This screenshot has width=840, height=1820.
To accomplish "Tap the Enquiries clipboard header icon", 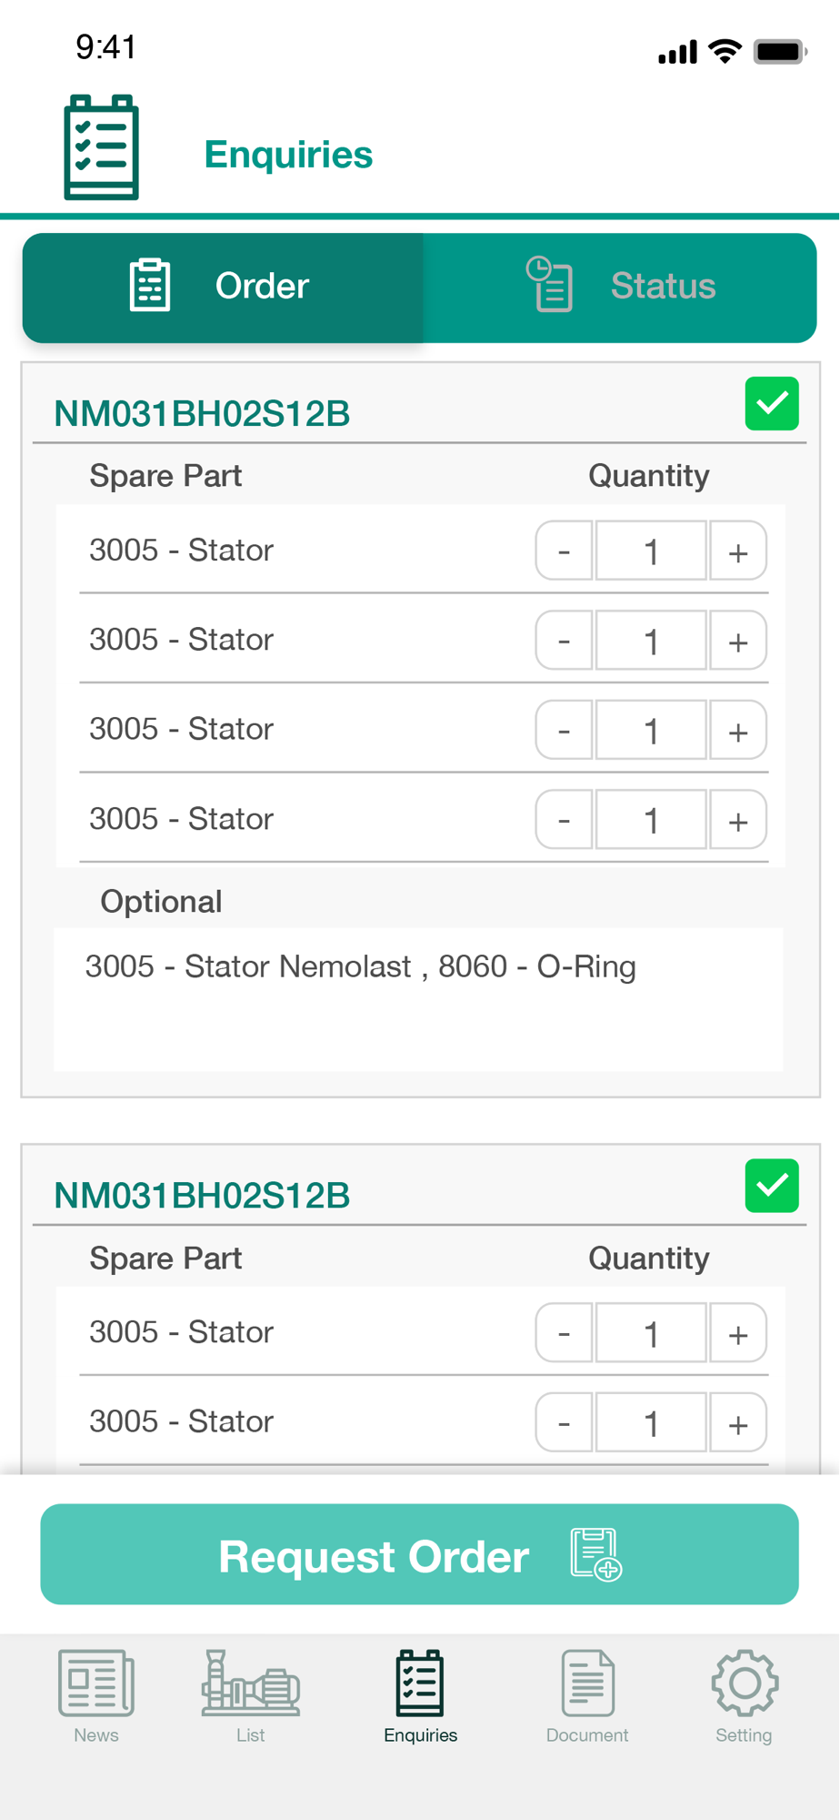I will coord(102,147).
